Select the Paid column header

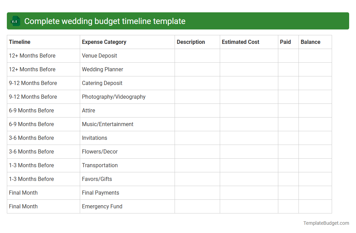coord(285,42)
